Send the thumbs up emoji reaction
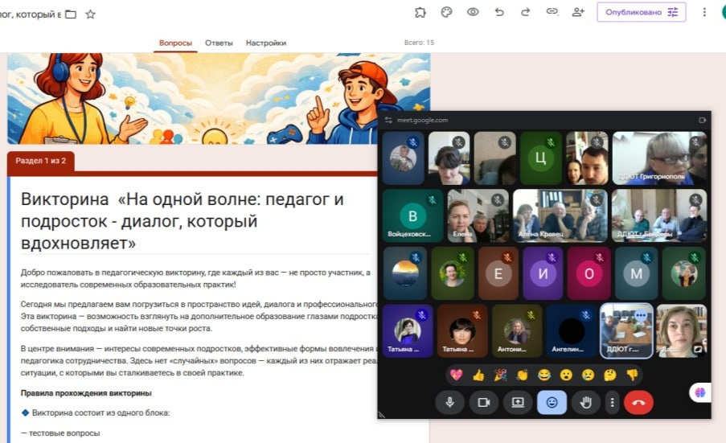726x443 pixels. 478,375
